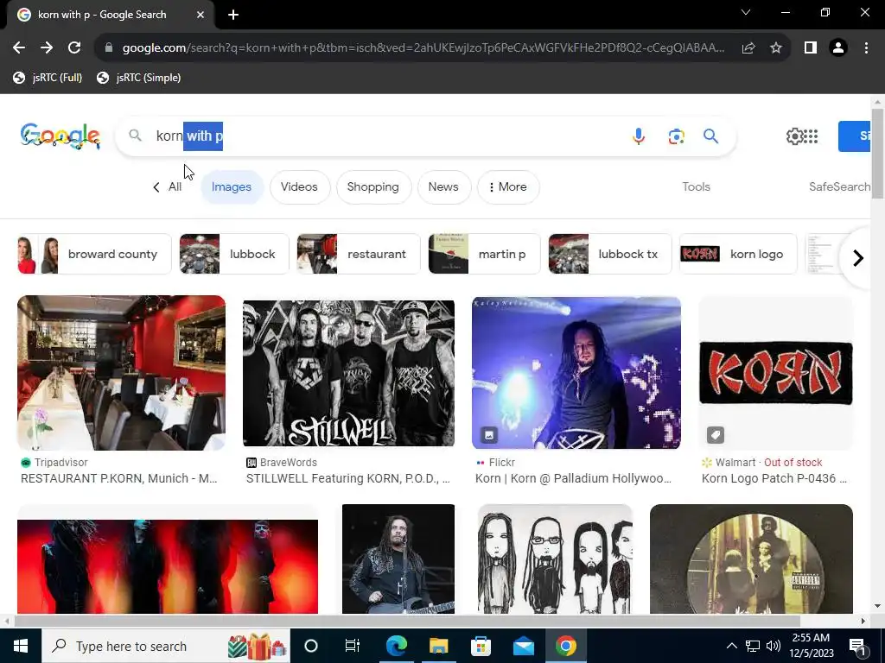Open the volume control speaker icon
Screen dimensions: 885x663
pyautogui.click(x=774, y=646)
